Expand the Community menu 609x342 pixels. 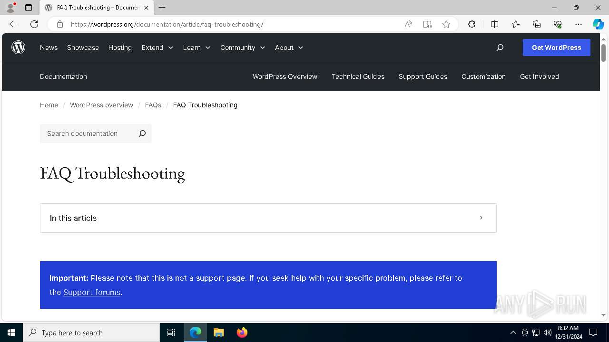pos(243,47)
